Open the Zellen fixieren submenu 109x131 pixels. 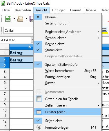pos(67,105)
